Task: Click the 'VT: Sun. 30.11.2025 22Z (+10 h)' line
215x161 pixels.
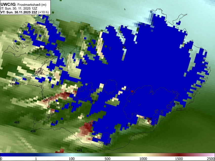Action: click(x=25, y=12)
